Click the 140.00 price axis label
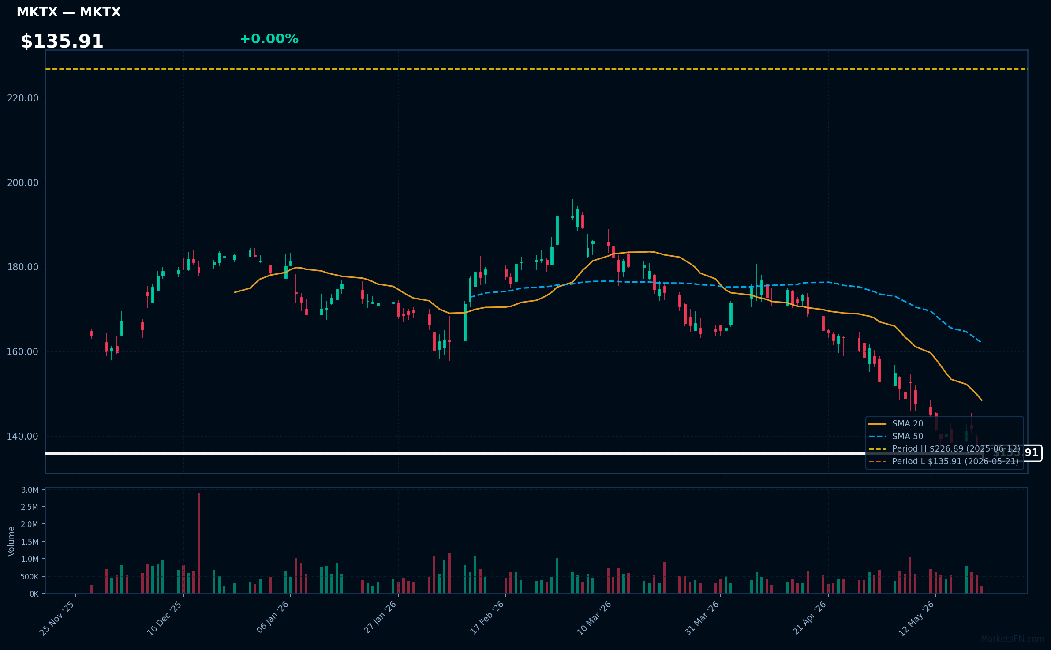 pyautogui.click(x=23, y=436)
